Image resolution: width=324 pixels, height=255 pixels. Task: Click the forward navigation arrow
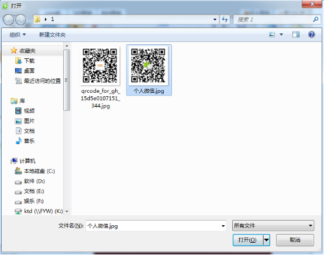20,20
